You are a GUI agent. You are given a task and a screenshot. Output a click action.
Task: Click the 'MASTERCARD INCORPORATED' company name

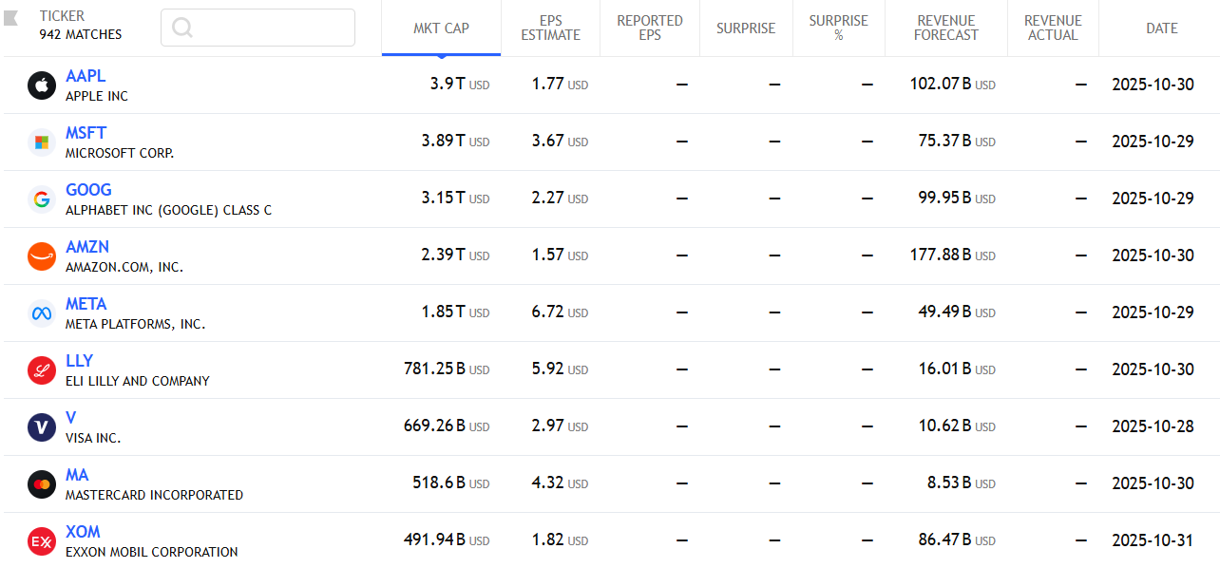(x=154, y=495)
